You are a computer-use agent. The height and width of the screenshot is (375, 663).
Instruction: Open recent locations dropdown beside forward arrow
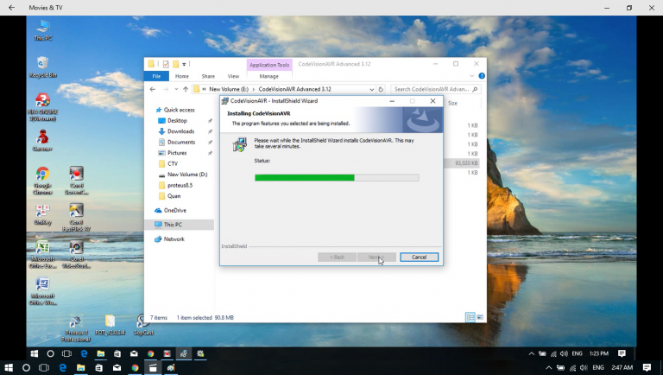176,89
